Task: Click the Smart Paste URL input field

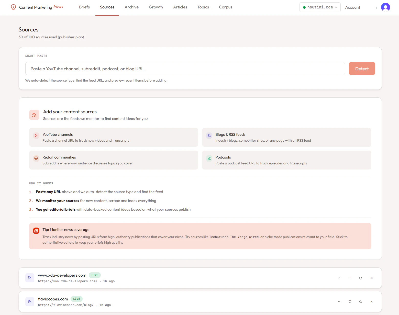Action: [185, 69]
